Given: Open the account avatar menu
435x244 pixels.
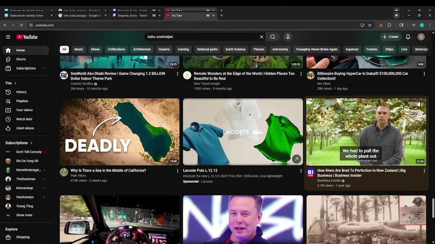Looking at the screenshot, I should point(421,37).
